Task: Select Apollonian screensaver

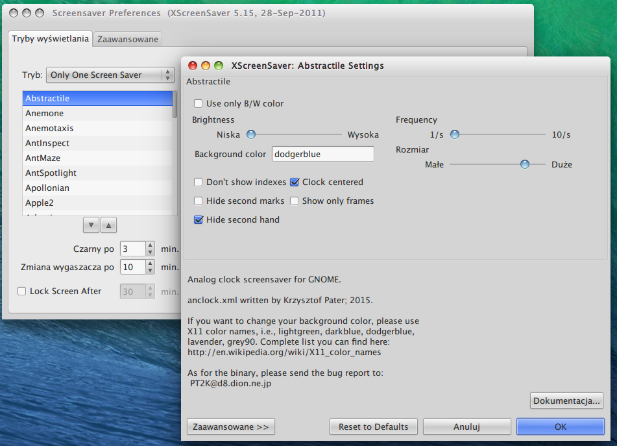Action: (x=97, y=188)
